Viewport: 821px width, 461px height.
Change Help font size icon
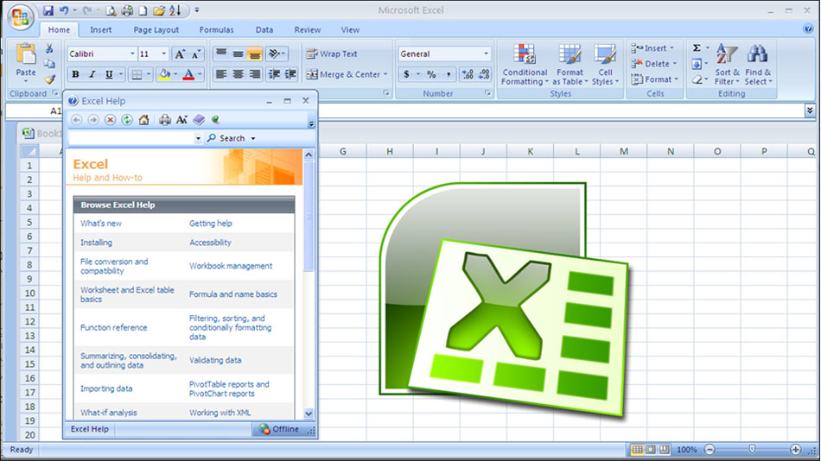[181, 120]
